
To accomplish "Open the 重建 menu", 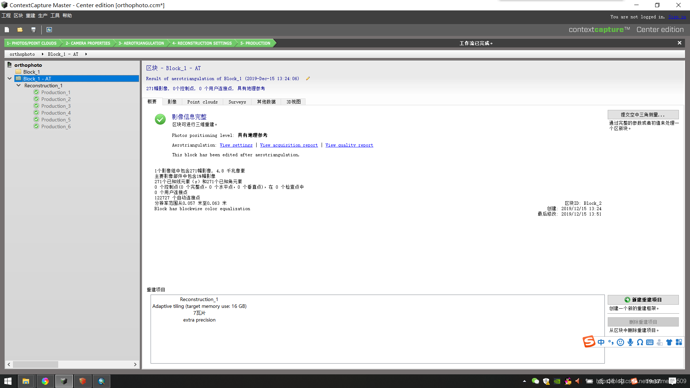I will (31, 15).
